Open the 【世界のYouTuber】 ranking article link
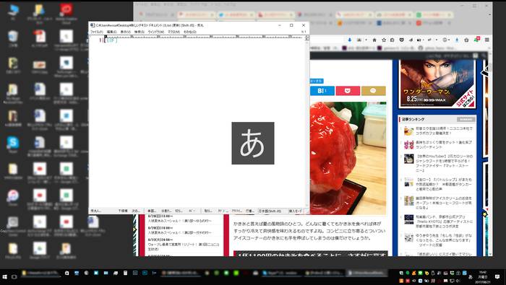The image size is (506, 285). 444,163
